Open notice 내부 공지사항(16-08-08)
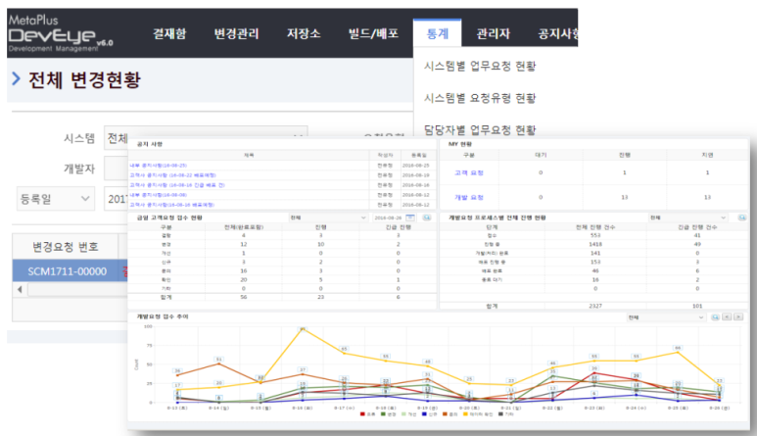Screen dimensions: 757x436 click(x=158, y=195)
